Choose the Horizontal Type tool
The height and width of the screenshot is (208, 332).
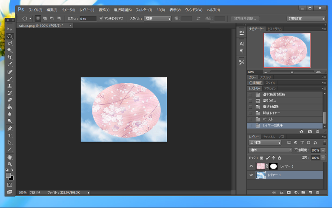click(10, 135)
